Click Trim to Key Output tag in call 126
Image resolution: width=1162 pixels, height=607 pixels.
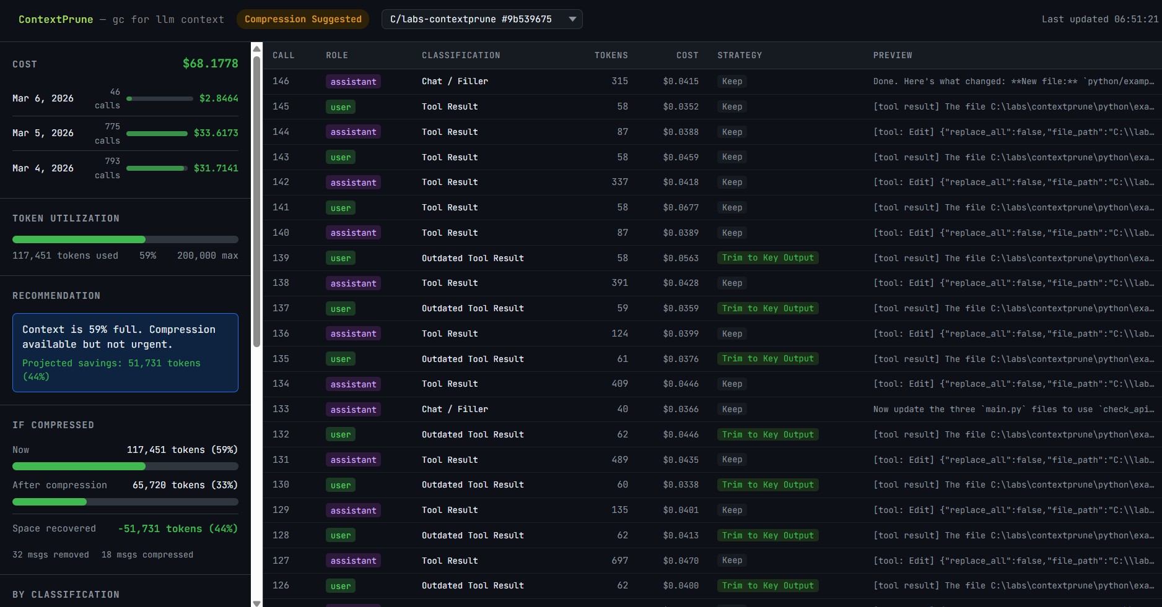(768, 585)
